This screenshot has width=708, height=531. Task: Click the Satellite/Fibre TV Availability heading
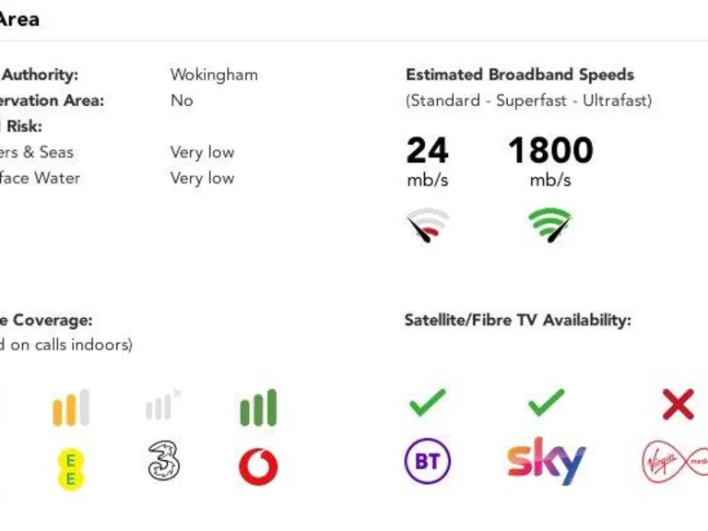pos(517,320)
